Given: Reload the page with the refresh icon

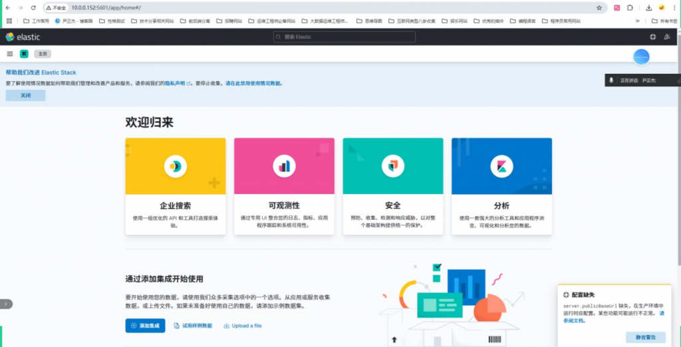Looking at the screenshot, I should pos(33,8).
